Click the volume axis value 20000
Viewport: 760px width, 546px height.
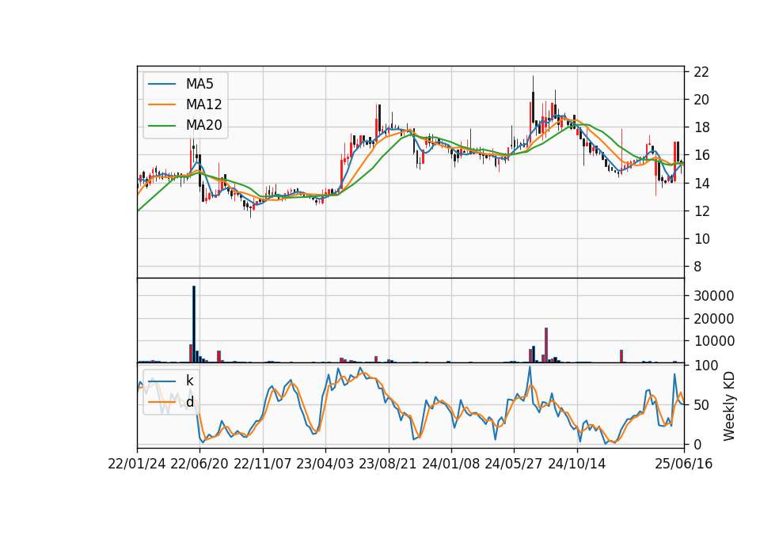pos(713,319)
